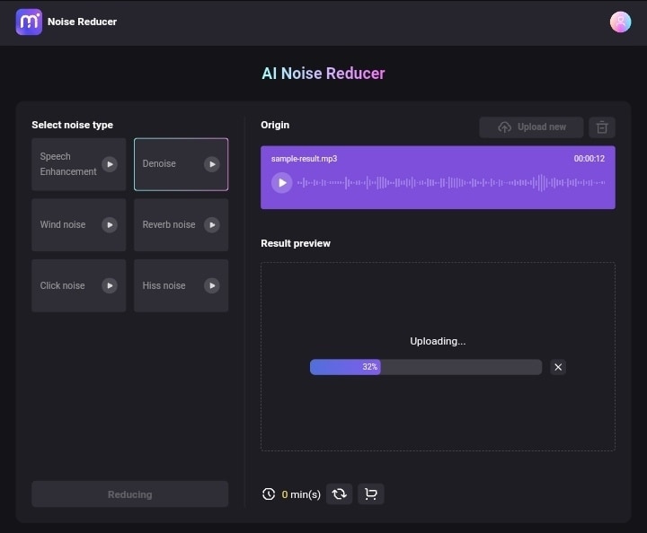Click the Media.io logo icon

click(29, 22)
